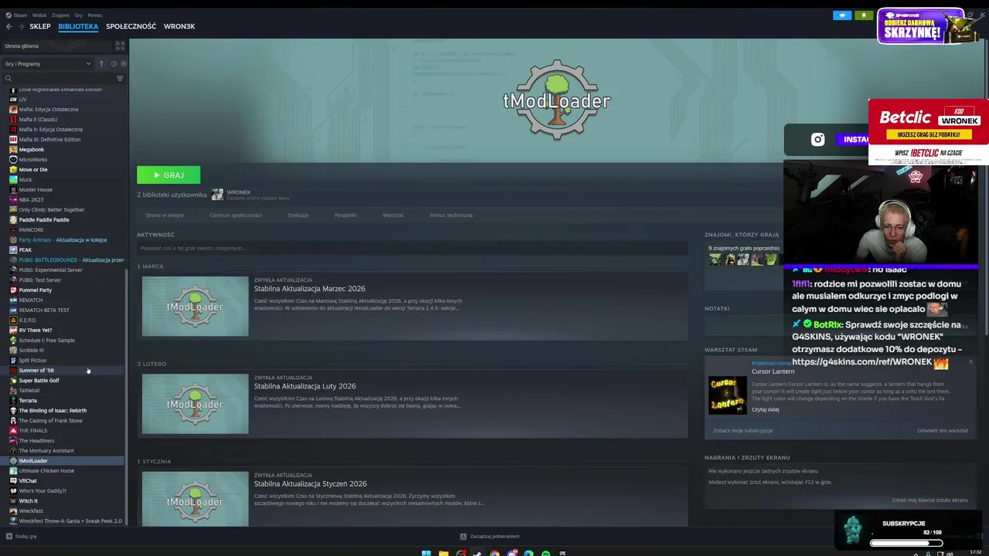Image resolution: width=989 pixels, height=556 pixels.
Task: Open File Explorer from the taskbar
Action: click(x=444, y=553)
